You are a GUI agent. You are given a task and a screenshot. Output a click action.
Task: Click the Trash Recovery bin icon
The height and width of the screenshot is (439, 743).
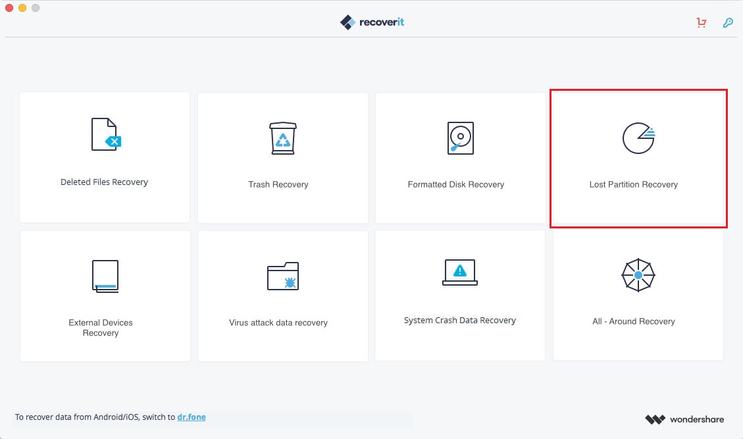(x=283, y=138)
